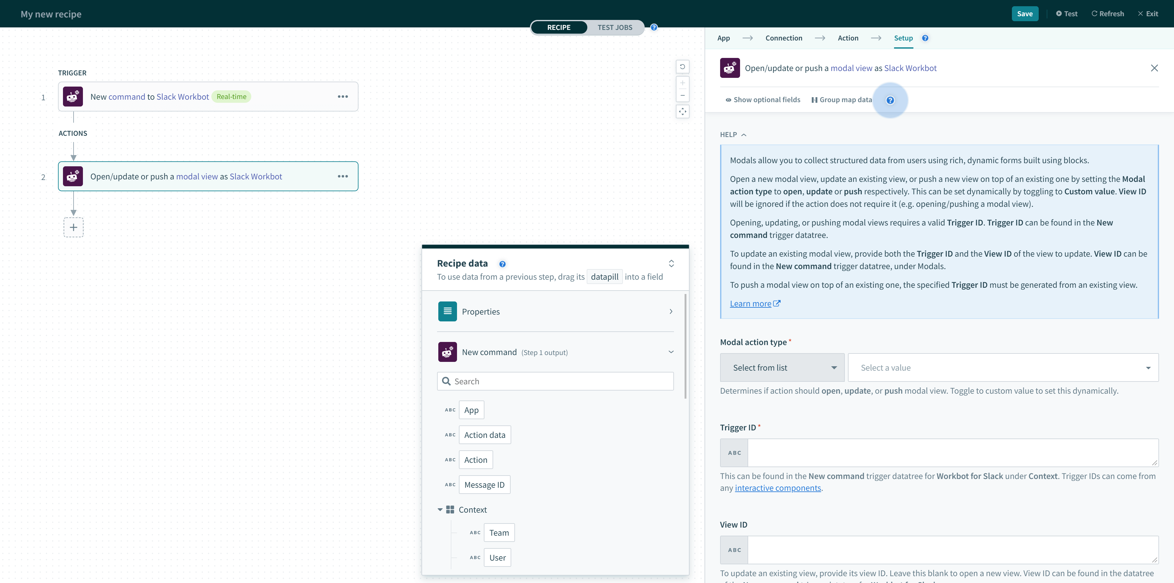Screen dimensions: 1174x583
Task: Click interactive components hyperlink
Action: (x=778, y=487)
